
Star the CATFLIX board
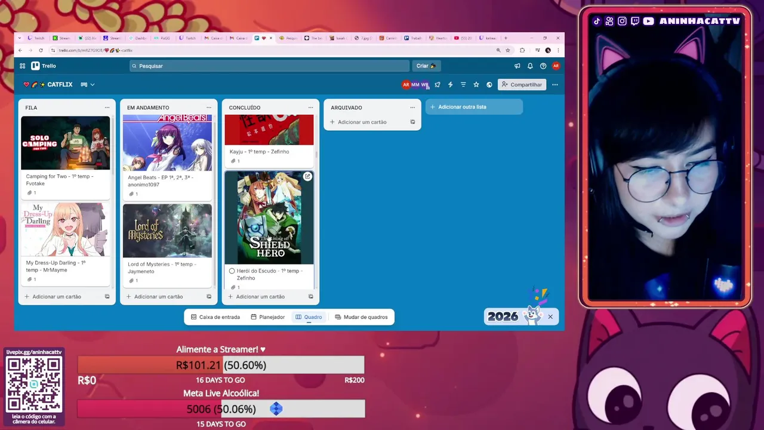click(476, 85)
